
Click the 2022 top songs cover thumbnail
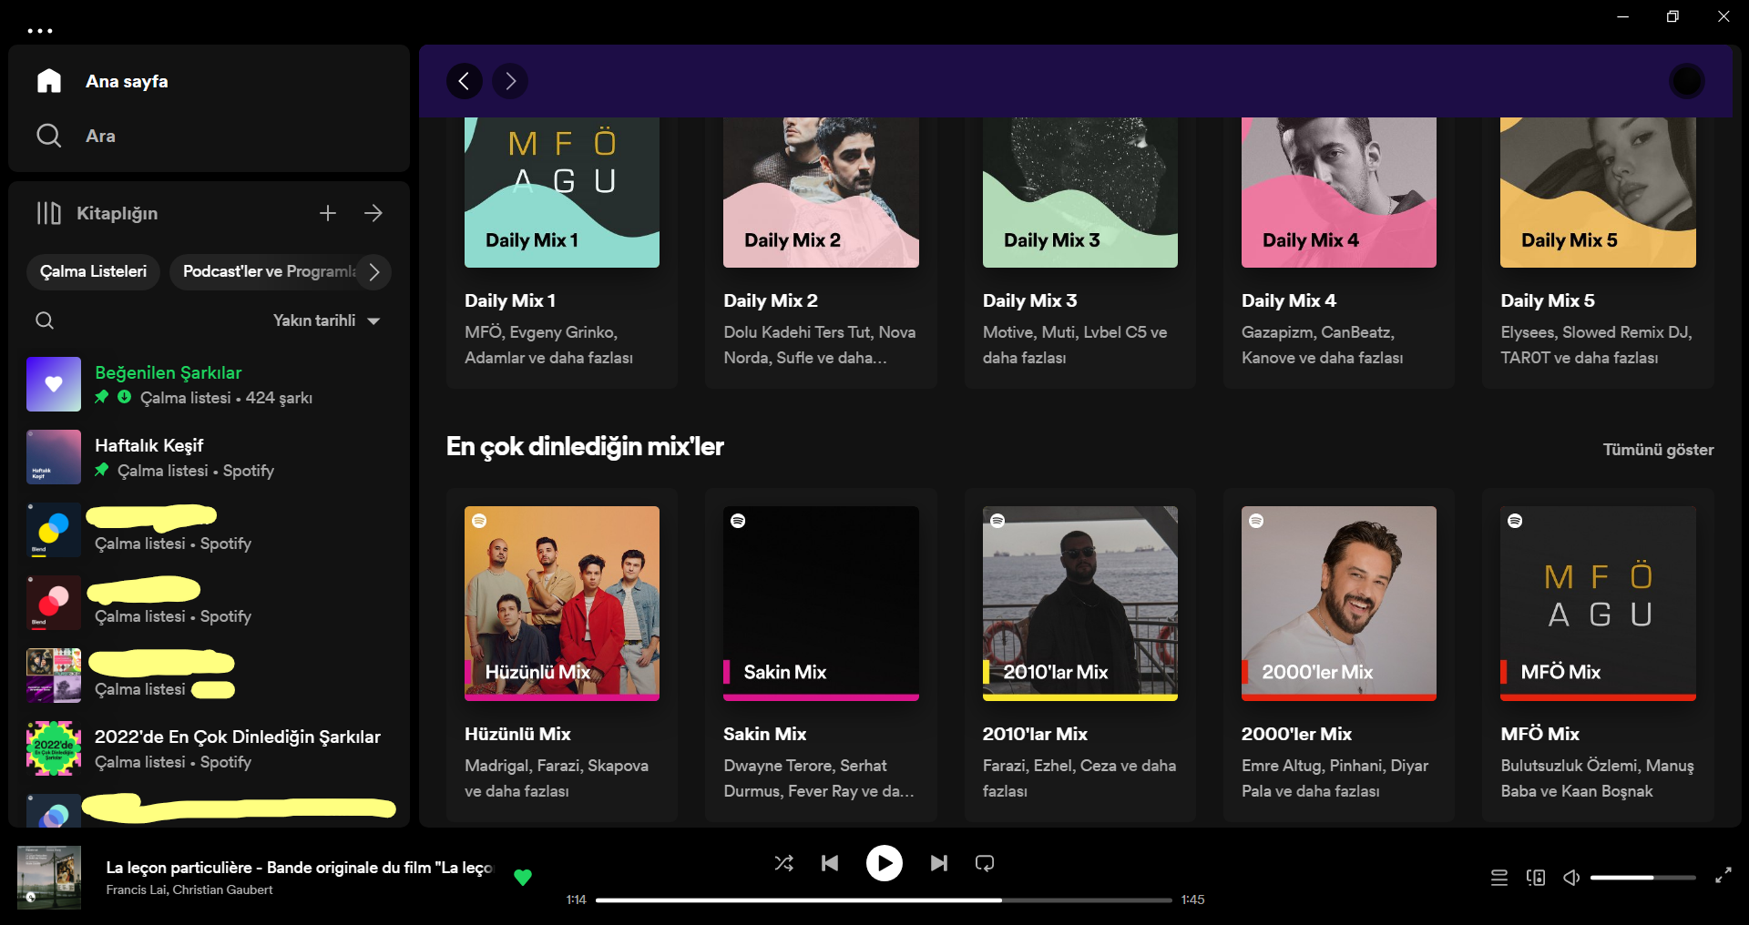(54, 748)
